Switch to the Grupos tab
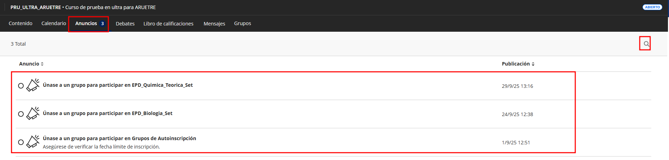Screen dimensions: 669x160 tap(243, 23)
